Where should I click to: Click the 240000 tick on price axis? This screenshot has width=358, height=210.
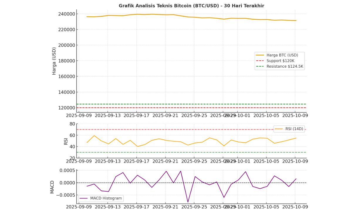pyautogui.click(x=66, y=14)
